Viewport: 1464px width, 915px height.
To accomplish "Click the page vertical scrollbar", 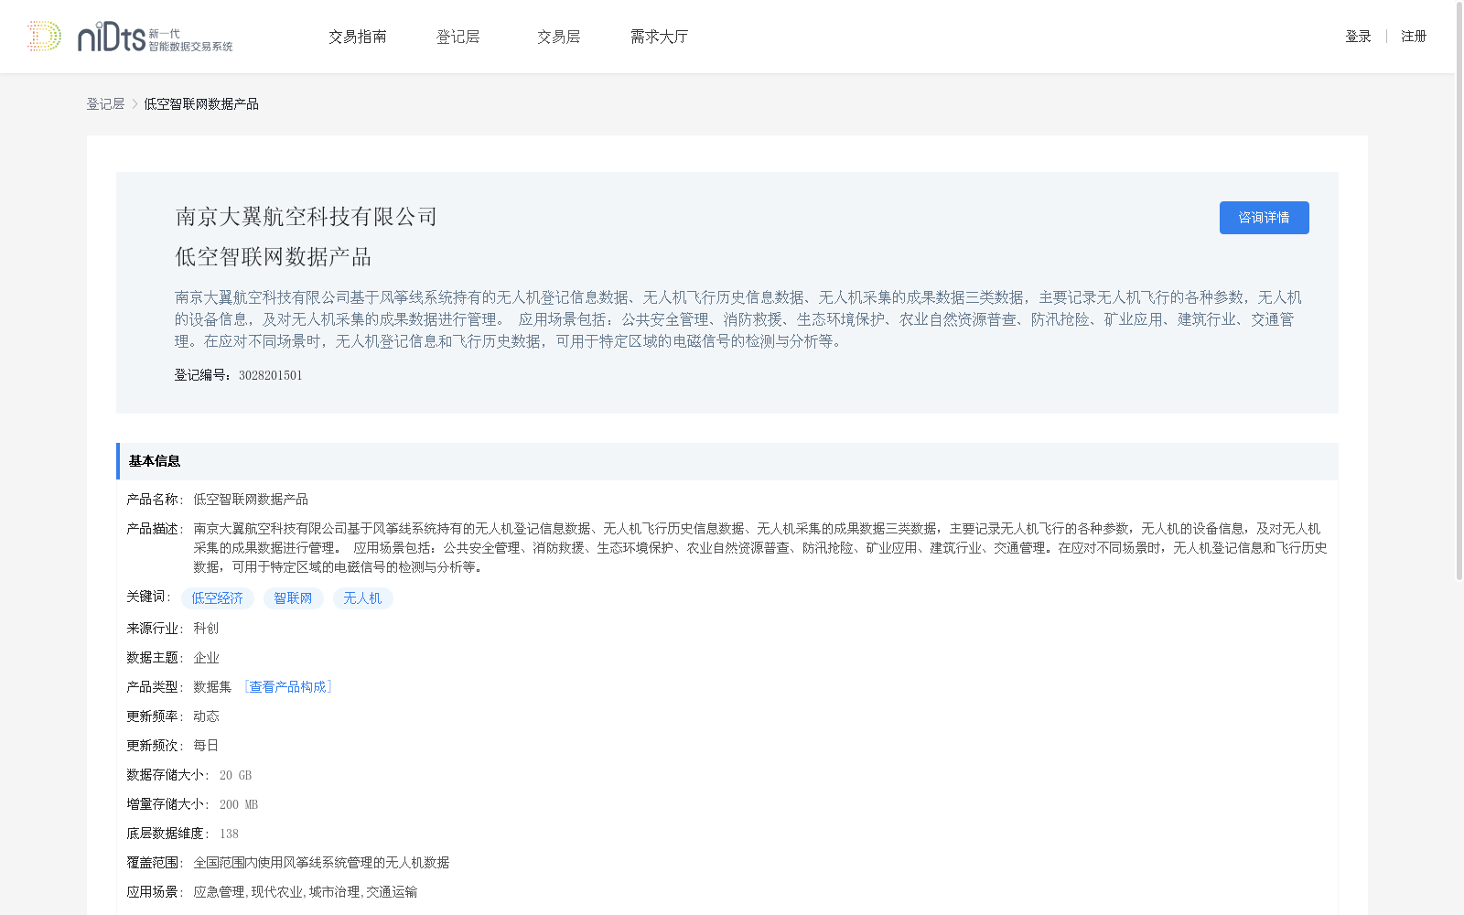I will click(x=1459, y=293).
